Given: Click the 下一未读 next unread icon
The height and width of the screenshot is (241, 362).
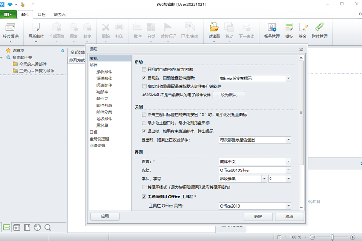Looking at the screenshot, I should [247, 27].
